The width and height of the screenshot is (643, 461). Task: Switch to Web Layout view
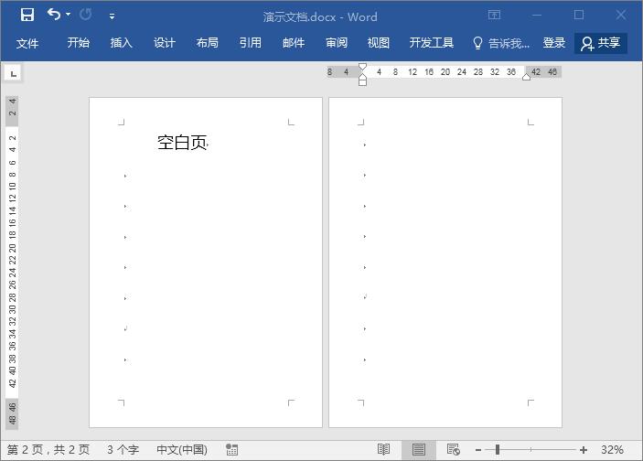(x=453, y=450)
